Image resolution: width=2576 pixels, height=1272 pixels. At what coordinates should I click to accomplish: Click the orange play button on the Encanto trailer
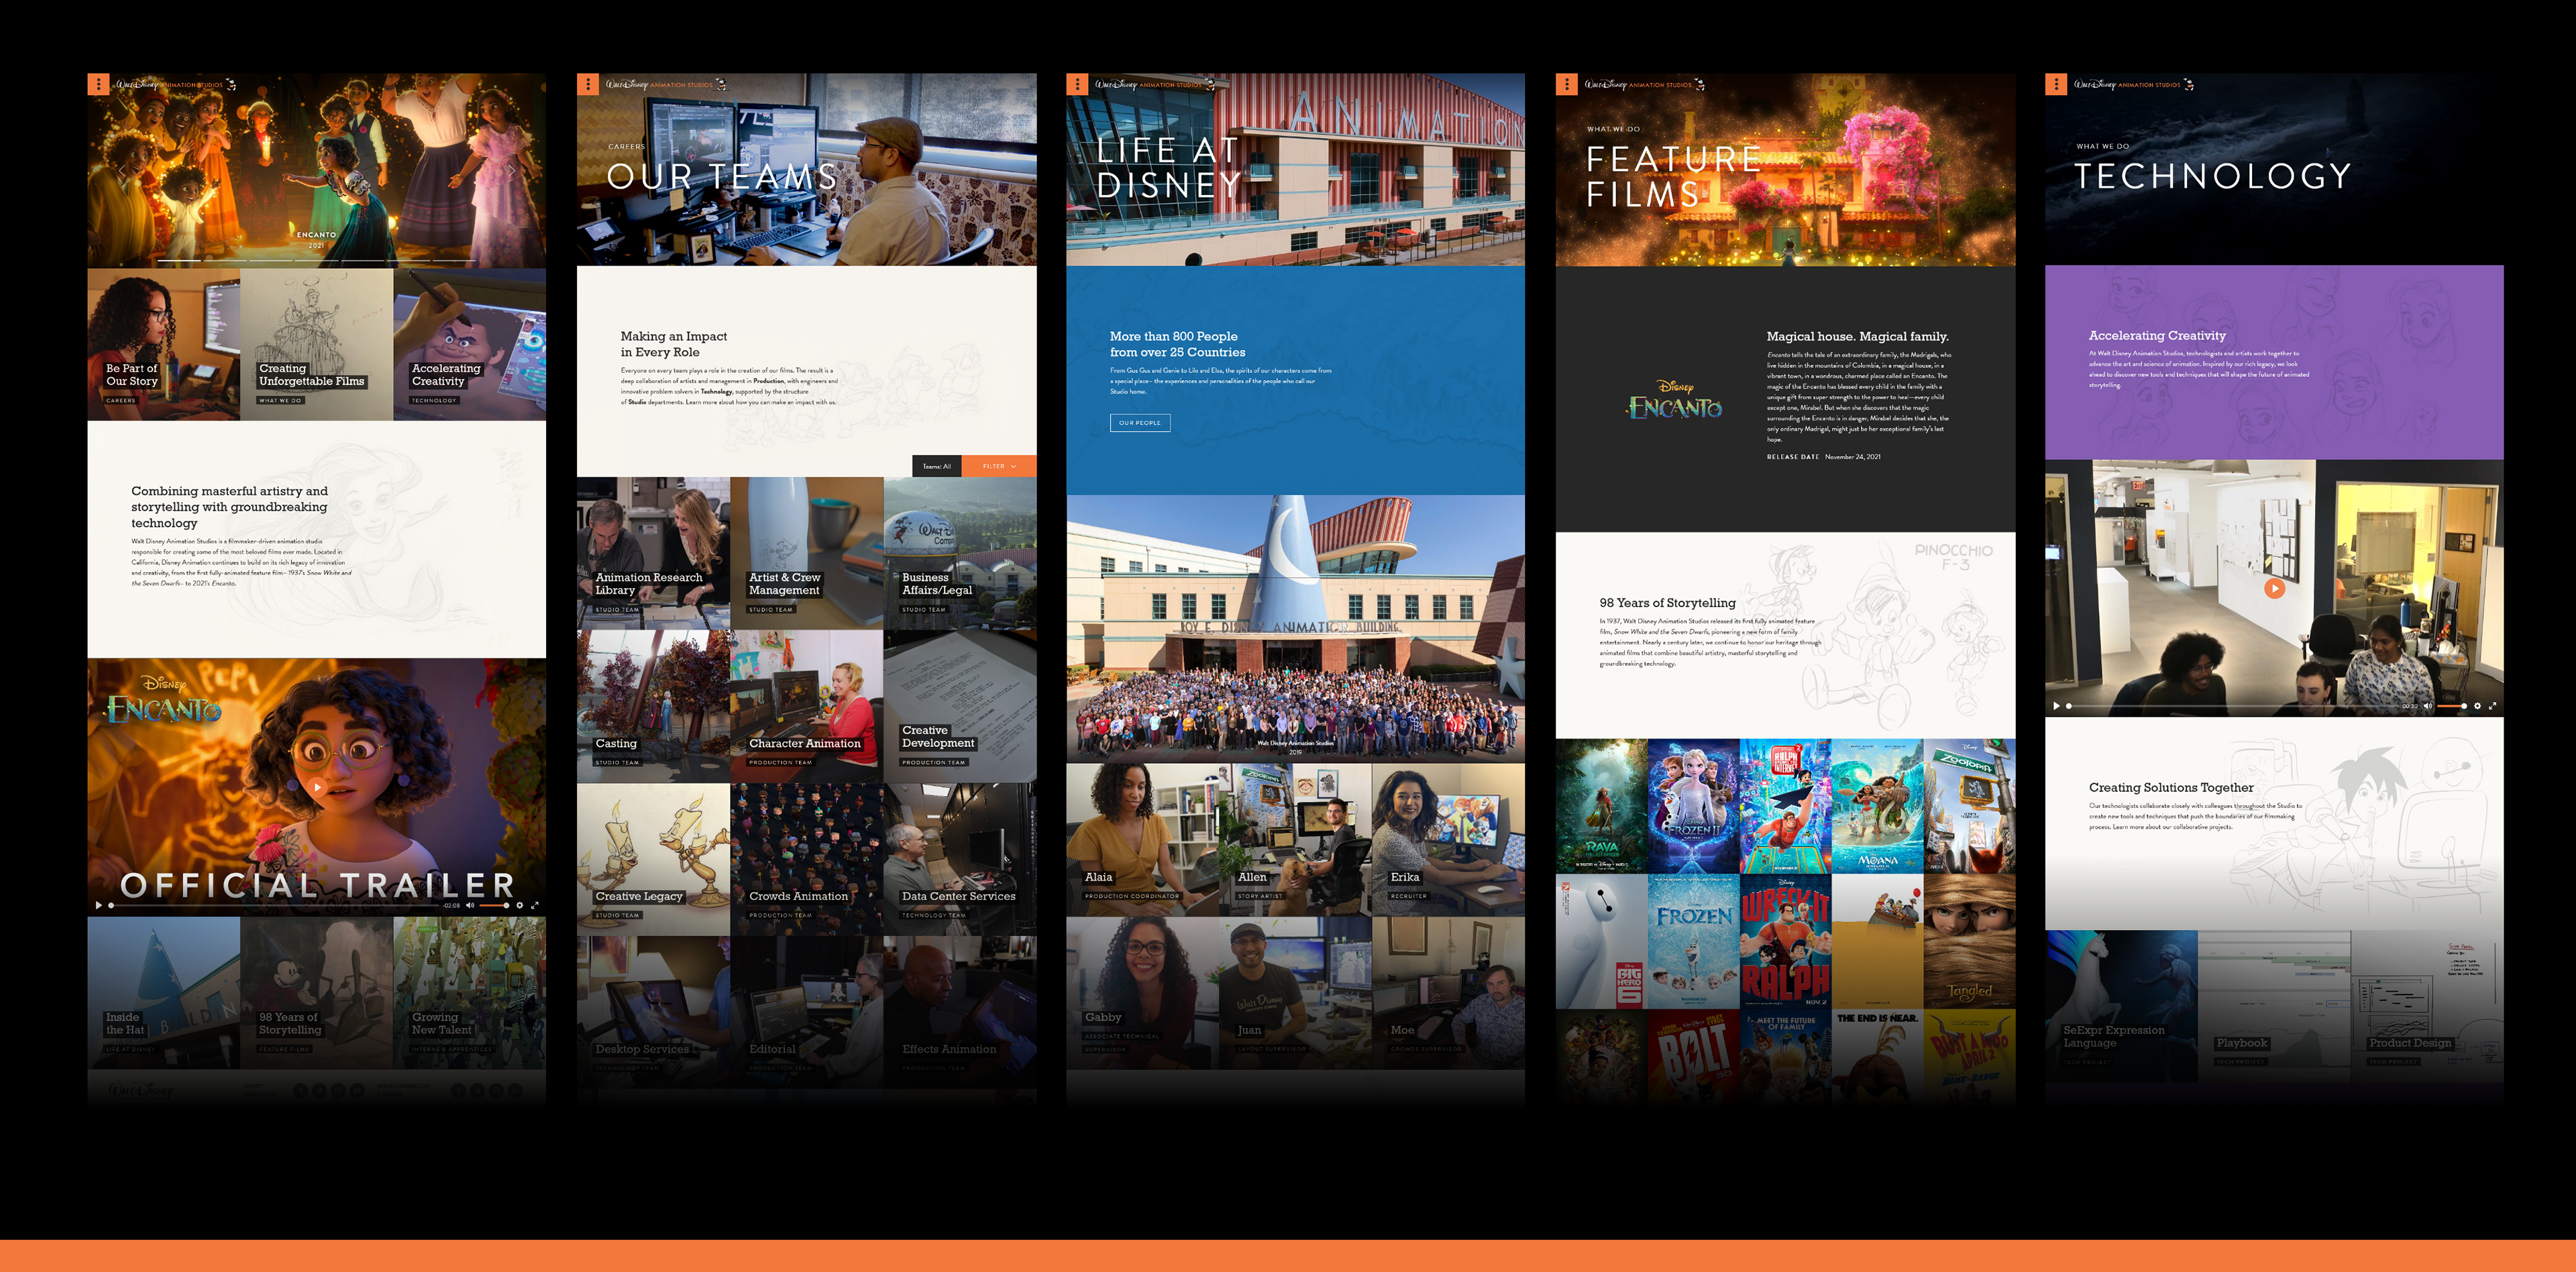coord(317,787)
